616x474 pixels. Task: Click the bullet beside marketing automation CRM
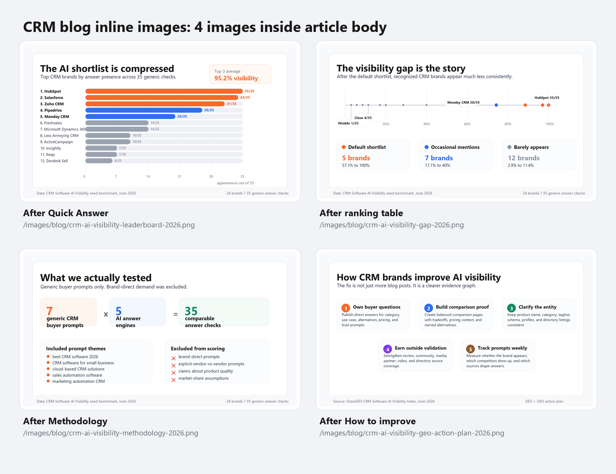tap(48, 381)
